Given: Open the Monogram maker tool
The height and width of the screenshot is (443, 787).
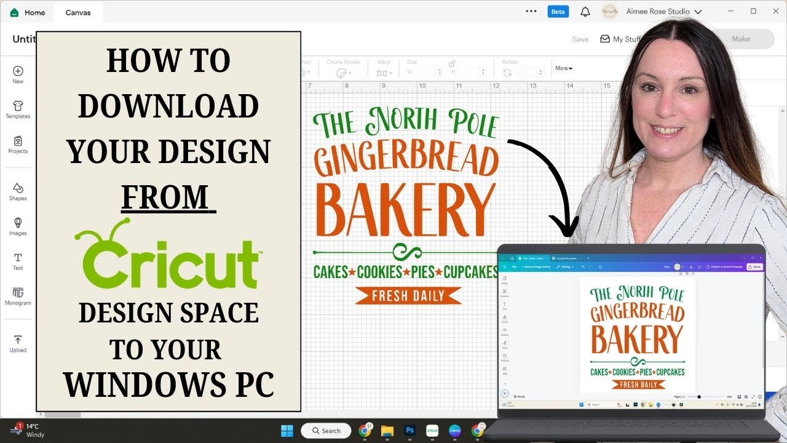Looking at the screenshot, I should click(x=18, y=296).
